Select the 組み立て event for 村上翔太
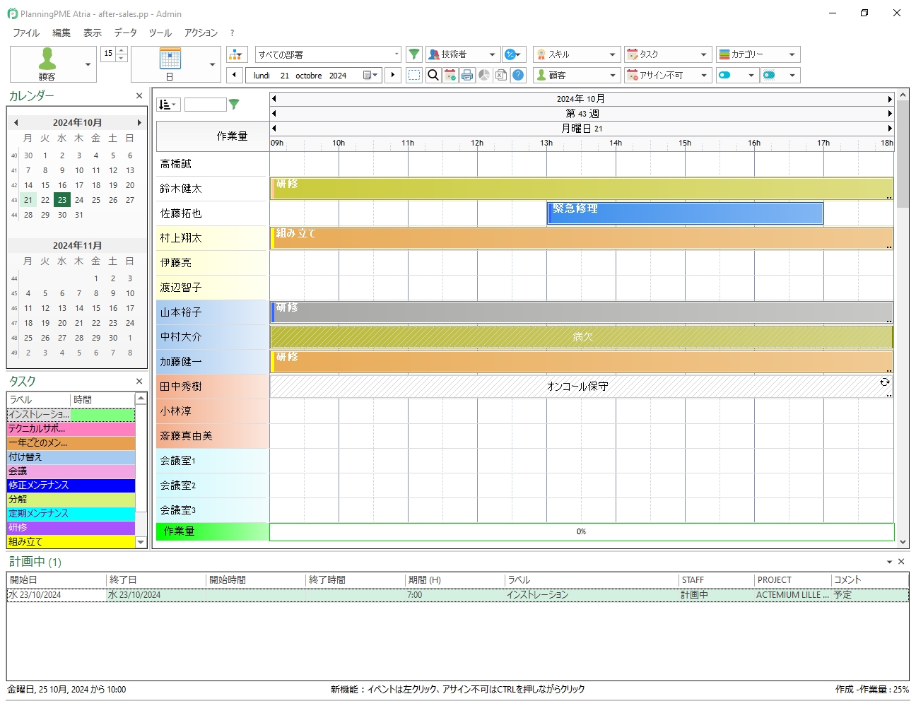916x701 pixels. [x=582, y=238]
